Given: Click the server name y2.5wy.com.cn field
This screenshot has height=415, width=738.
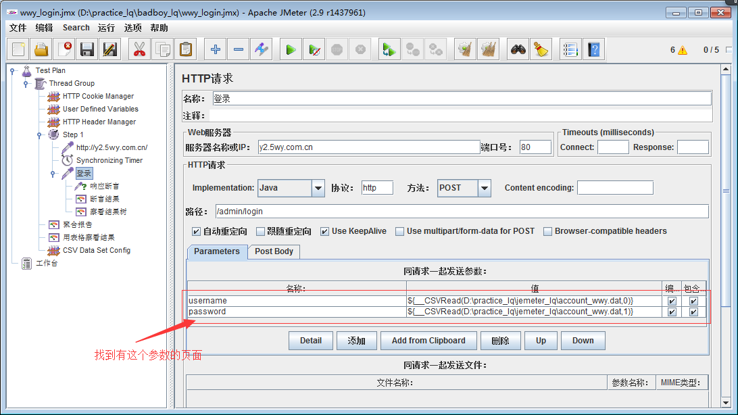Looking at the screenshot, I should [369, 147].
